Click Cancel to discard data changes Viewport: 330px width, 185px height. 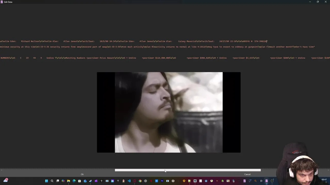(247, 174)
